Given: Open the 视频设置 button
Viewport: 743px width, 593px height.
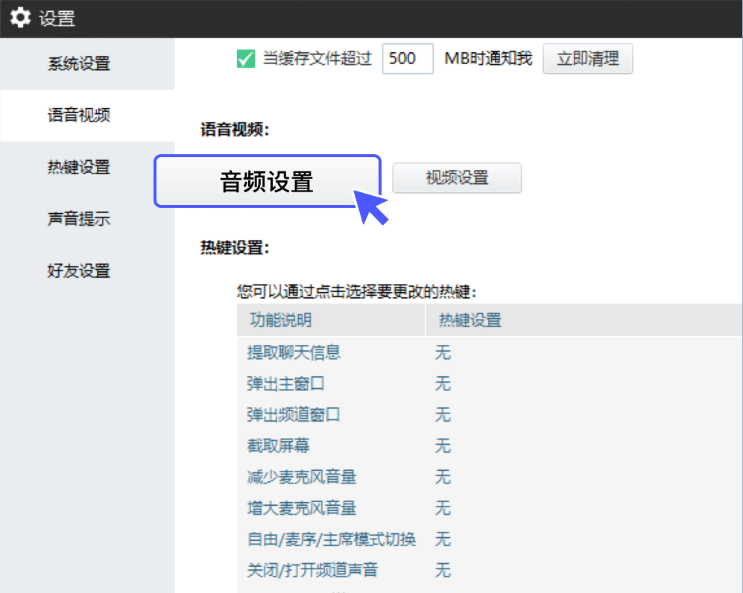Looking at the screenshot, I should point(457,178).
